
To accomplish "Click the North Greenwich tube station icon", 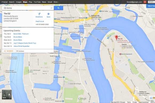I will click(x=120, y=54).
